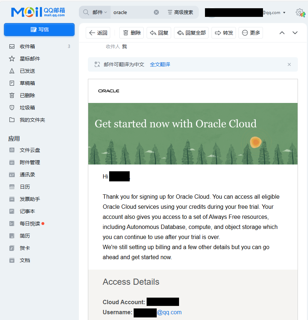Viewport: 308px width, 320px height.
Task: Expand the account dropdown arrow
Action: [x=284, y=13]
